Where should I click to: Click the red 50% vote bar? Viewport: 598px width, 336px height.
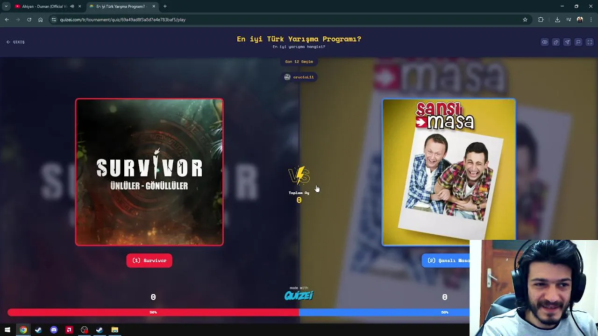pos(153,312)
